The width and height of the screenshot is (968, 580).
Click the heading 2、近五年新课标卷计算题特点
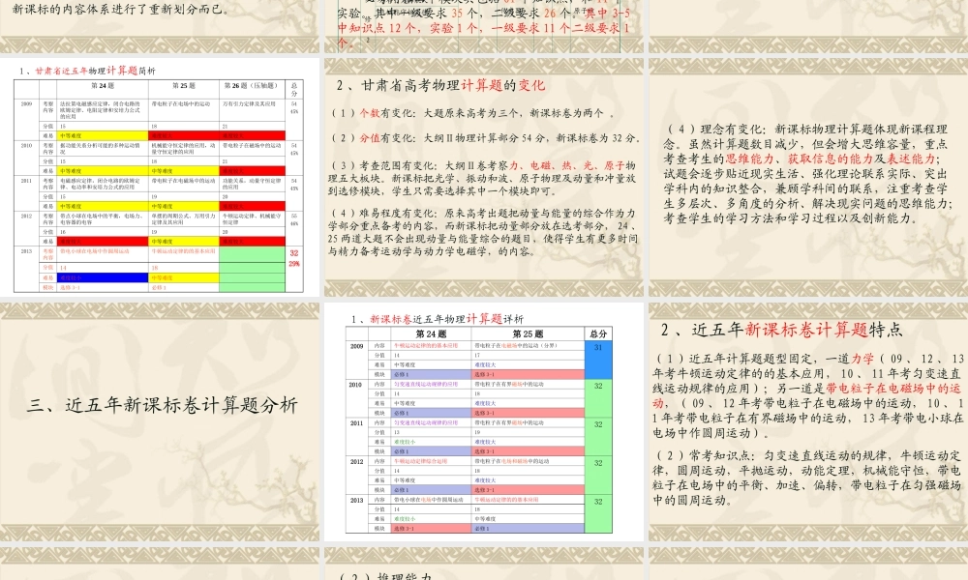point(781,330)
